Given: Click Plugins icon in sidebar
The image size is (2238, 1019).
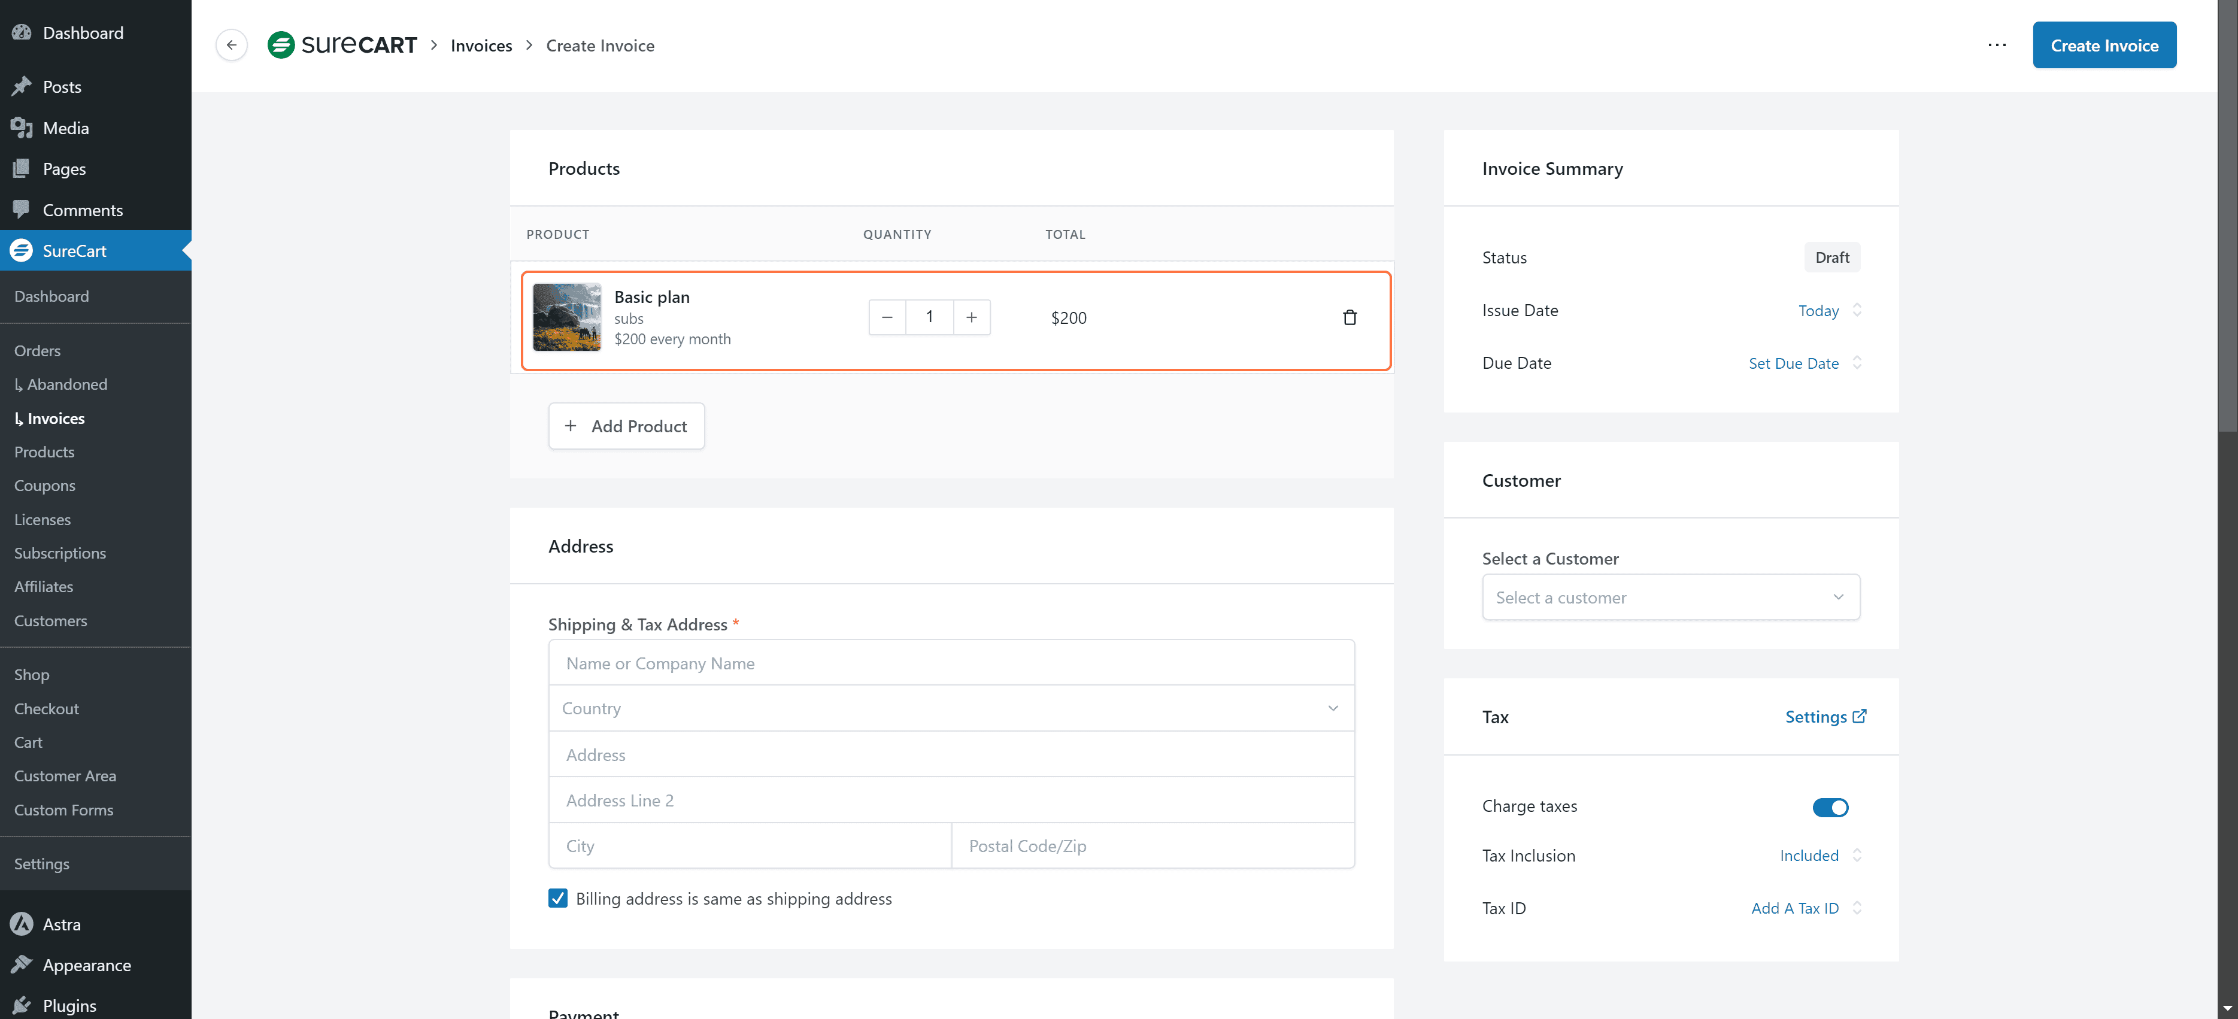Looking at the screenshot, I should pyautogui.click(x=22, y=1005).
